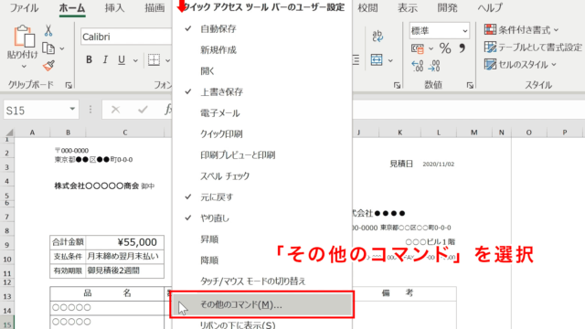This screenshot has width=585, height=329.
Task: Click テーブルとして書式設定 button
Action: (x=533, y=47)
